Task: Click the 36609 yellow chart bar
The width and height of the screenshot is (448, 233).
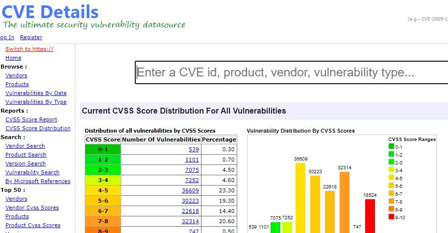Action: point(300,198)
